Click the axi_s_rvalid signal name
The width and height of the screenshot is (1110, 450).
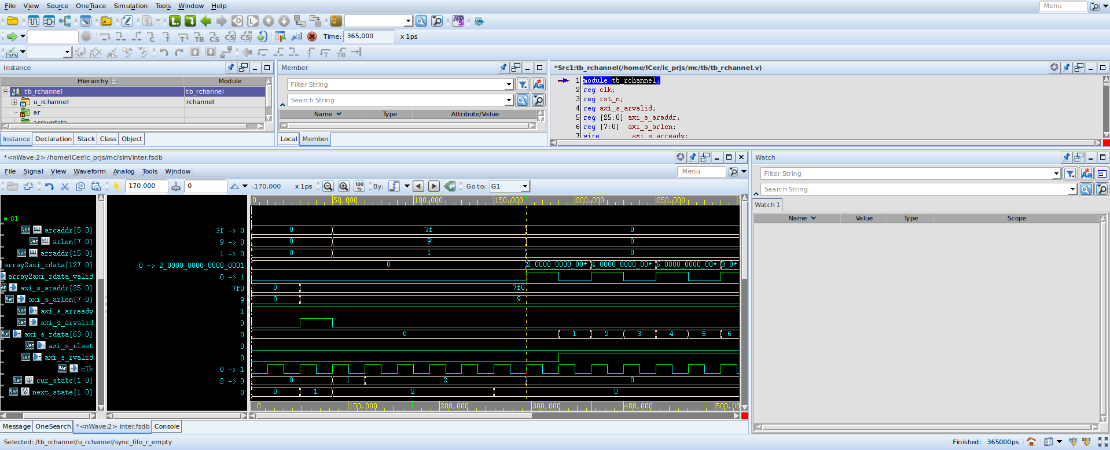pos(69,357)
